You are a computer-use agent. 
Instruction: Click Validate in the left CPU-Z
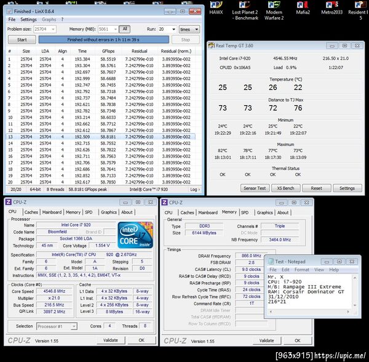click(111, 340)
